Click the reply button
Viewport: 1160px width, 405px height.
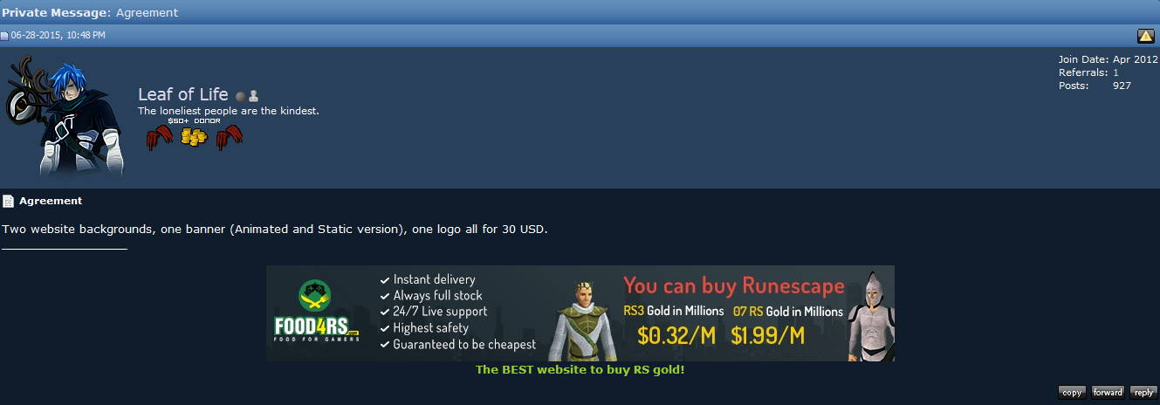coord(1143,393)
